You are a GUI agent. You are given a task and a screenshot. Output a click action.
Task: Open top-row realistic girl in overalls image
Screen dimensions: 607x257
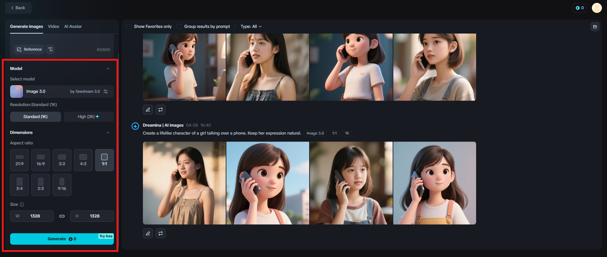click(435, 67)
